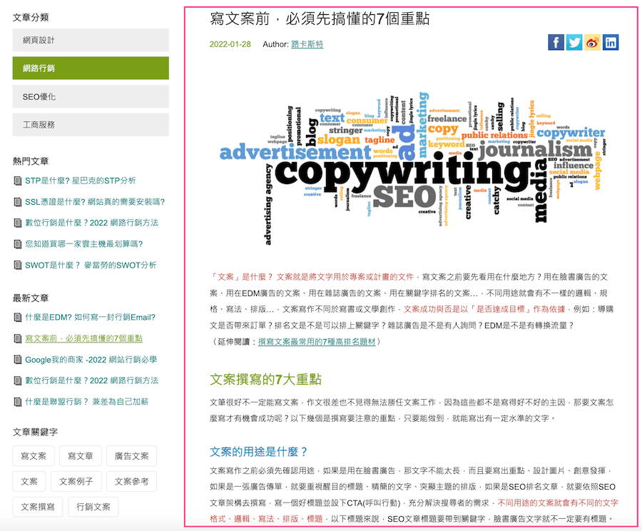
Task: Click document icon beside Google我的商家 article
Action: point(18,360)
